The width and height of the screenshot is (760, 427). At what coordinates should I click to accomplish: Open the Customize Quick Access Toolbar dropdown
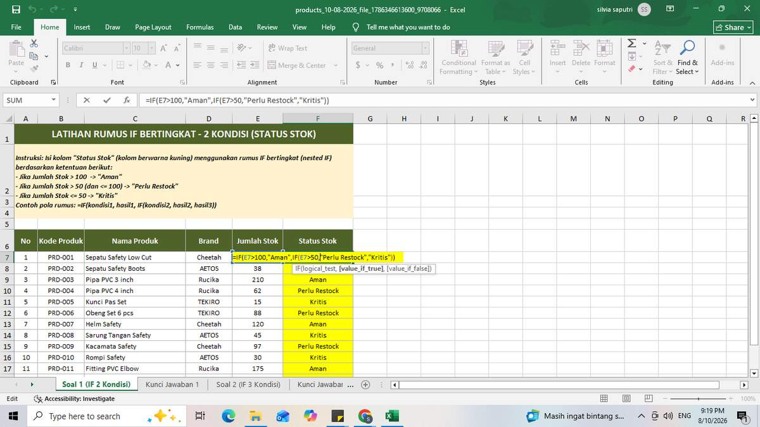(x=75, y=10)
